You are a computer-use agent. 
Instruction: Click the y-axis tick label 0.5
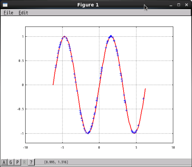(21, 61)
